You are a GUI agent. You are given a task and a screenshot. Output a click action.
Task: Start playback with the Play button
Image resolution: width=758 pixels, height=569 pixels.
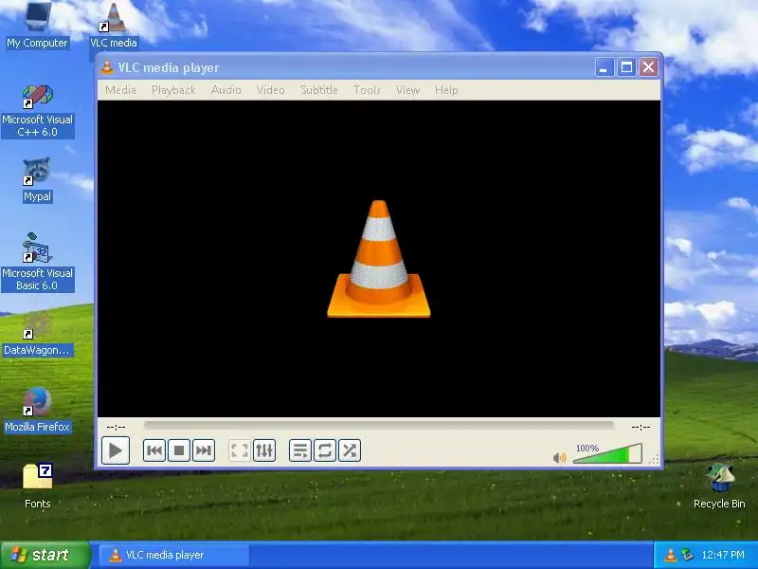pos(115,450)
